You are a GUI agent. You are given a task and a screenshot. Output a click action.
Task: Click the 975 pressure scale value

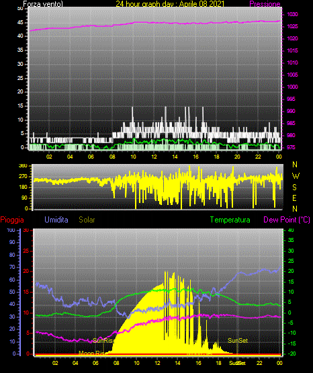coord(291,147)
